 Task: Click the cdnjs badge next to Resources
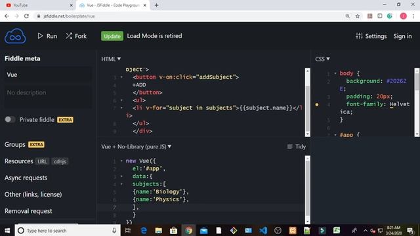click(x=60, y=161)
